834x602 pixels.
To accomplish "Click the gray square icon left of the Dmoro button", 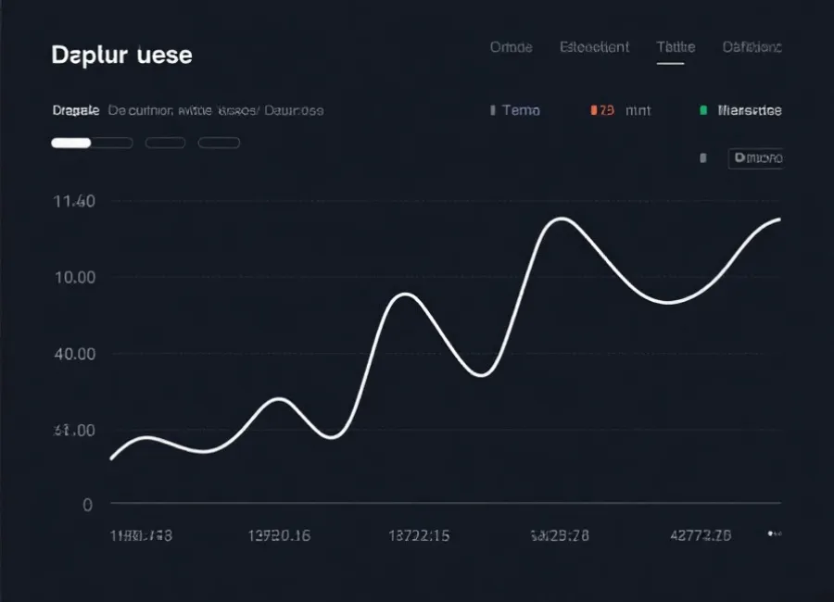I will pos(702,157).
